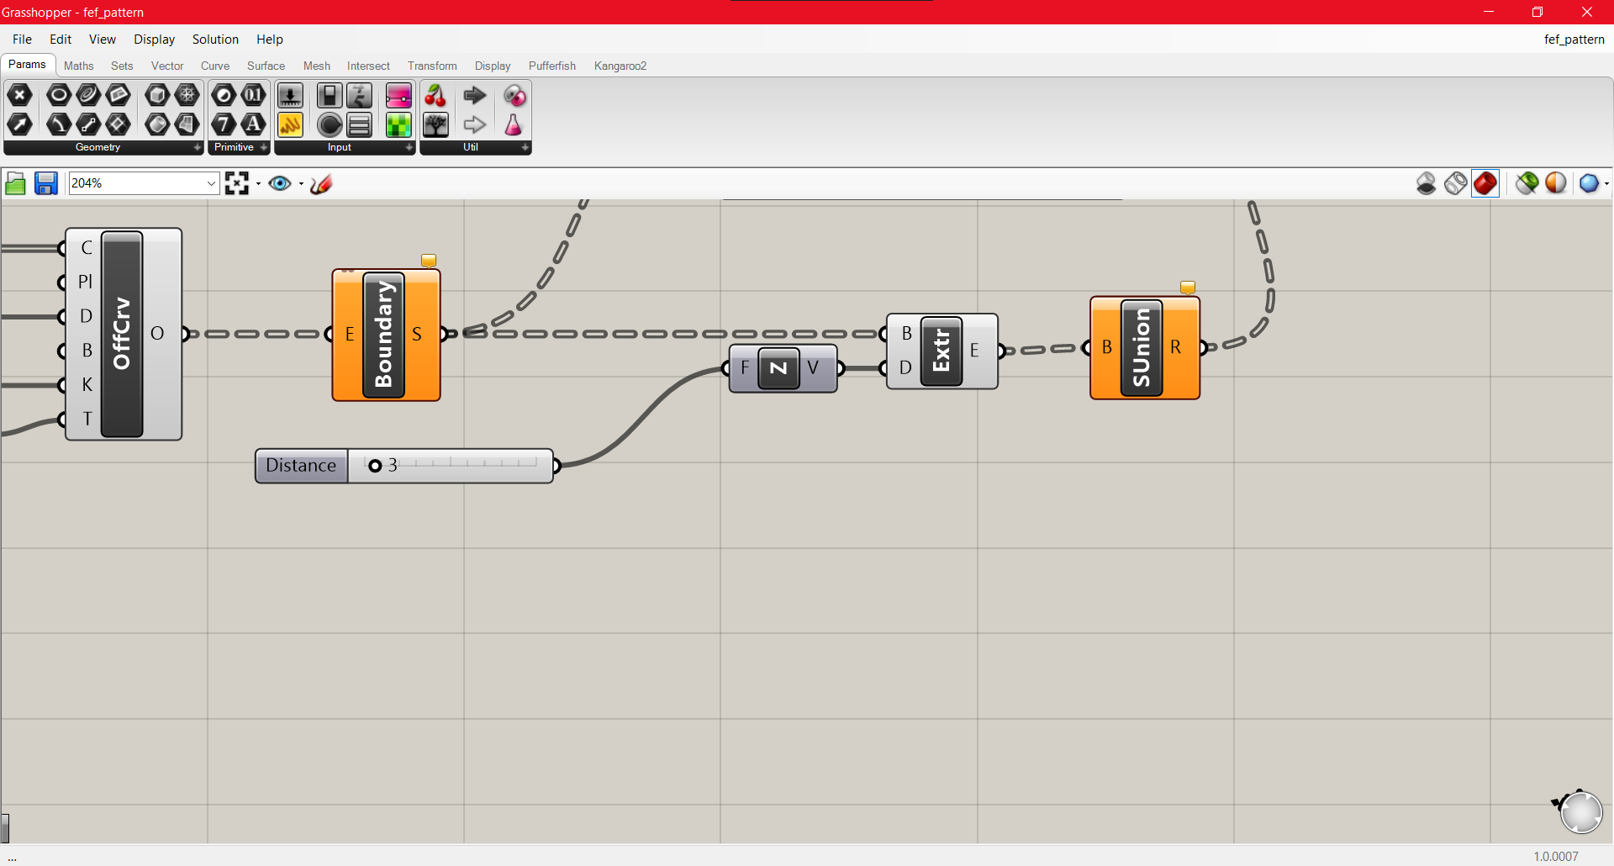Select the shaded preview mode icon
The height and width of the screenshot is (866, 1614).
click(x=1485, y=183)
